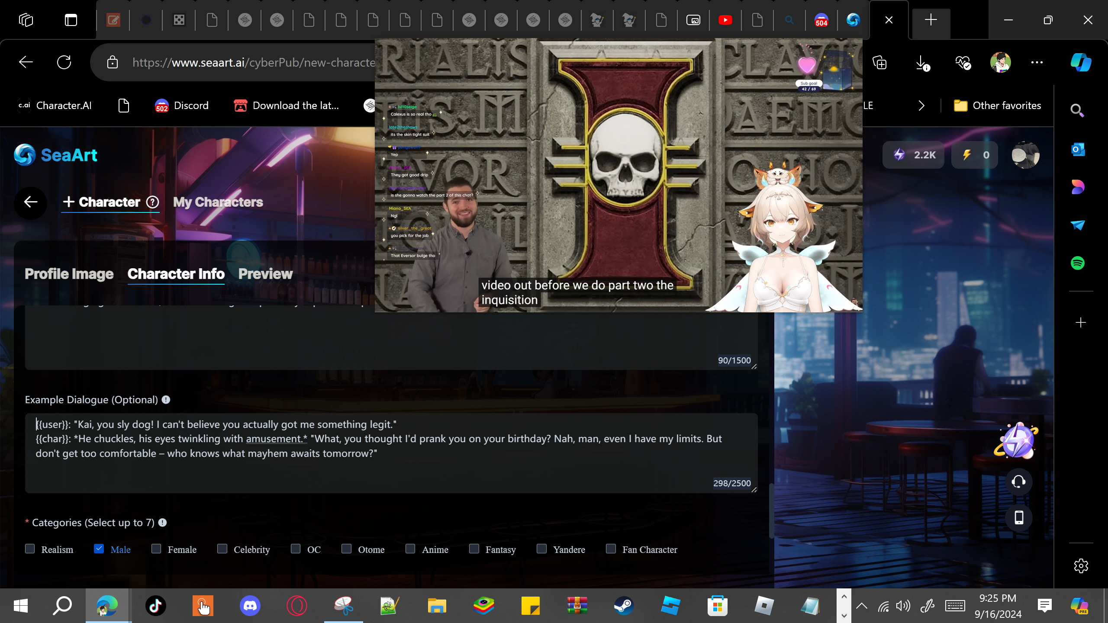Open Other favorites folder
Image resolution: width=1108 pixels, height=623 pixels.
coord(998,106)
